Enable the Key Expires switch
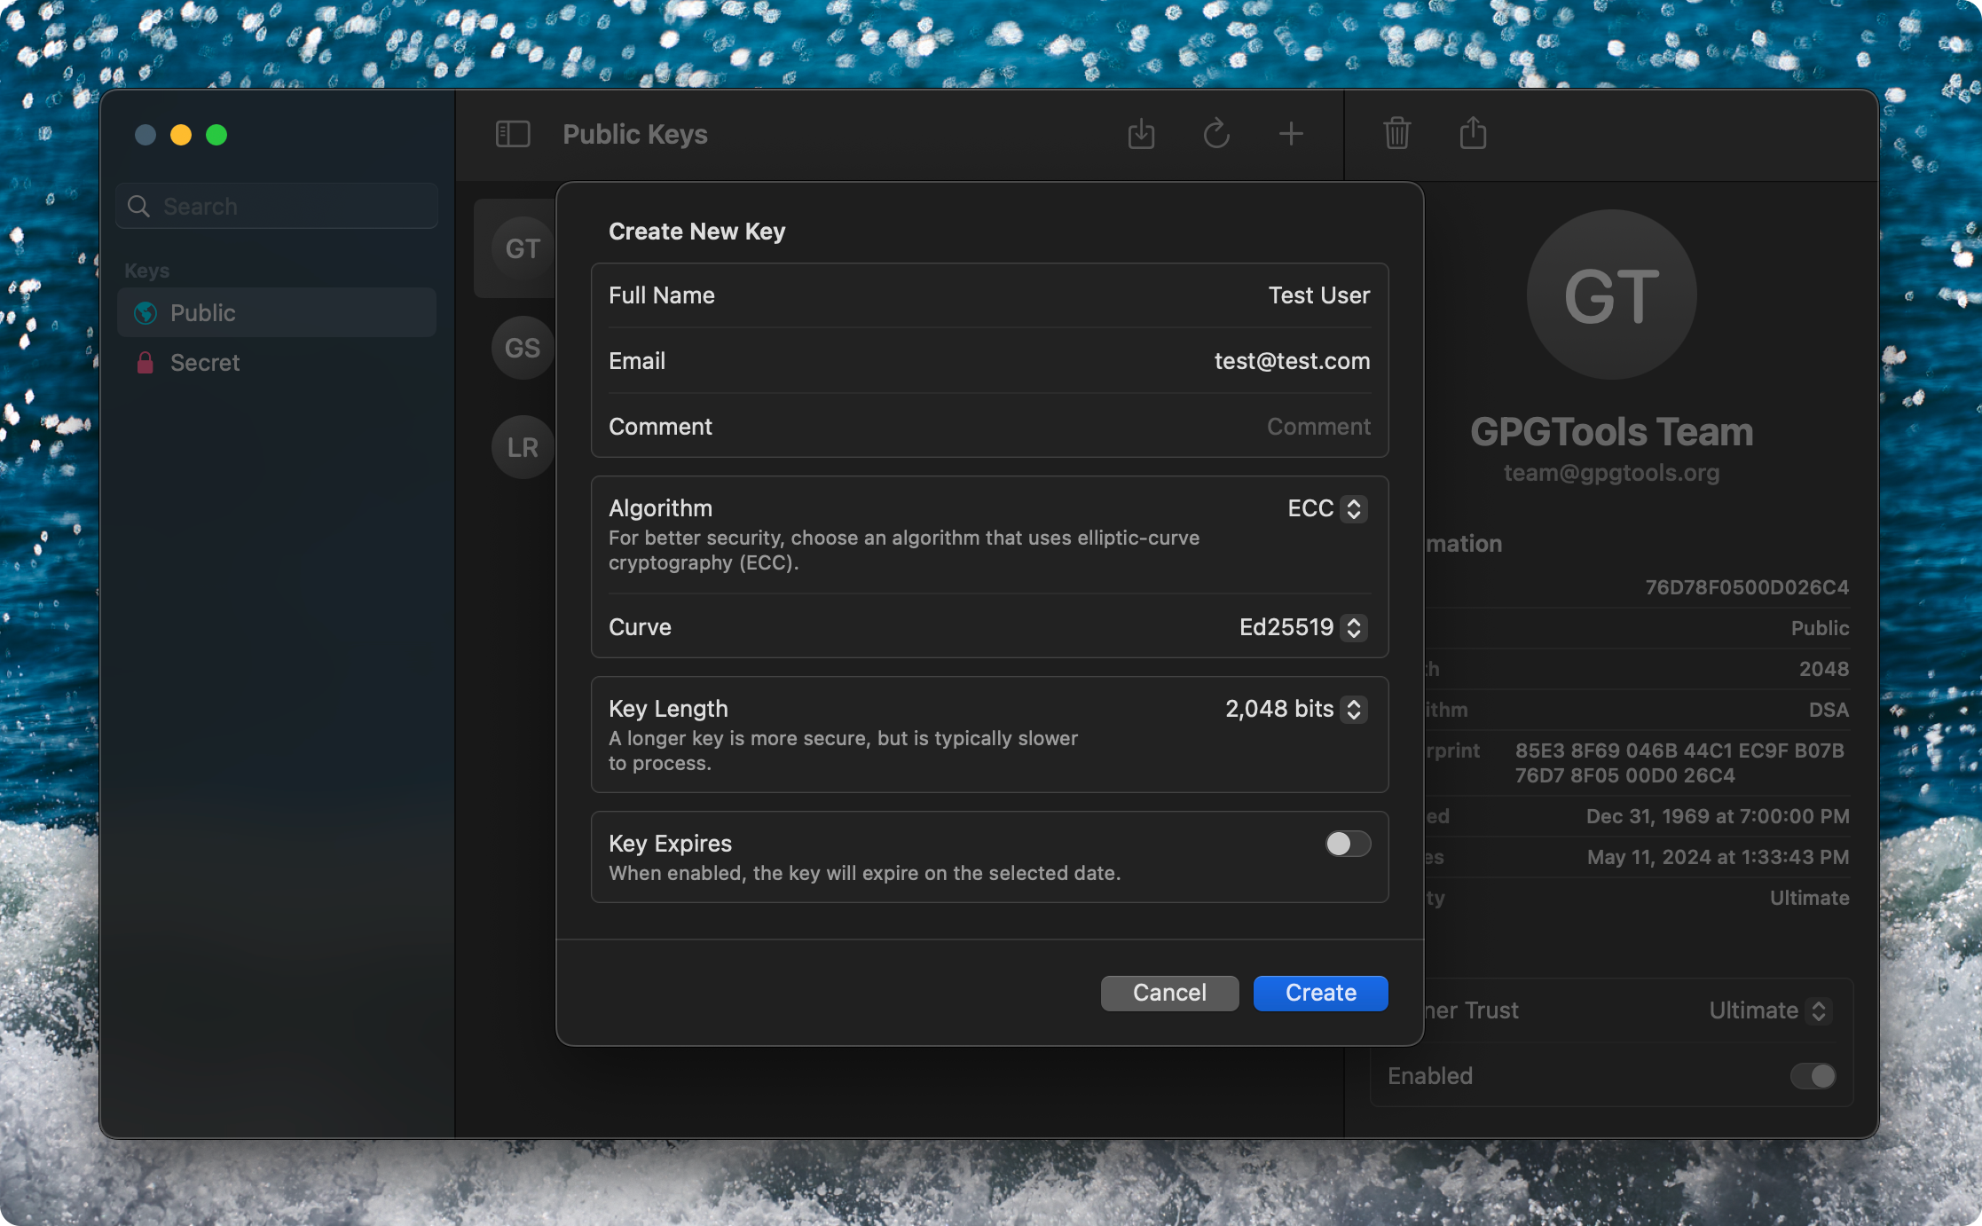This screenshot has width=1982, height=1226. point(1348,844)
